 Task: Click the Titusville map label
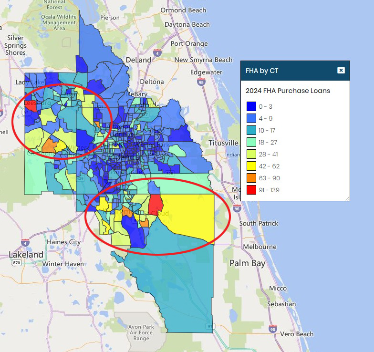tap(223, 143)
